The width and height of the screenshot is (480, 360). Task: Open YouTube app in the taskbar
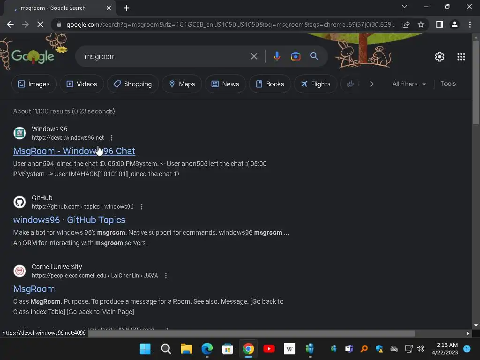269,349
